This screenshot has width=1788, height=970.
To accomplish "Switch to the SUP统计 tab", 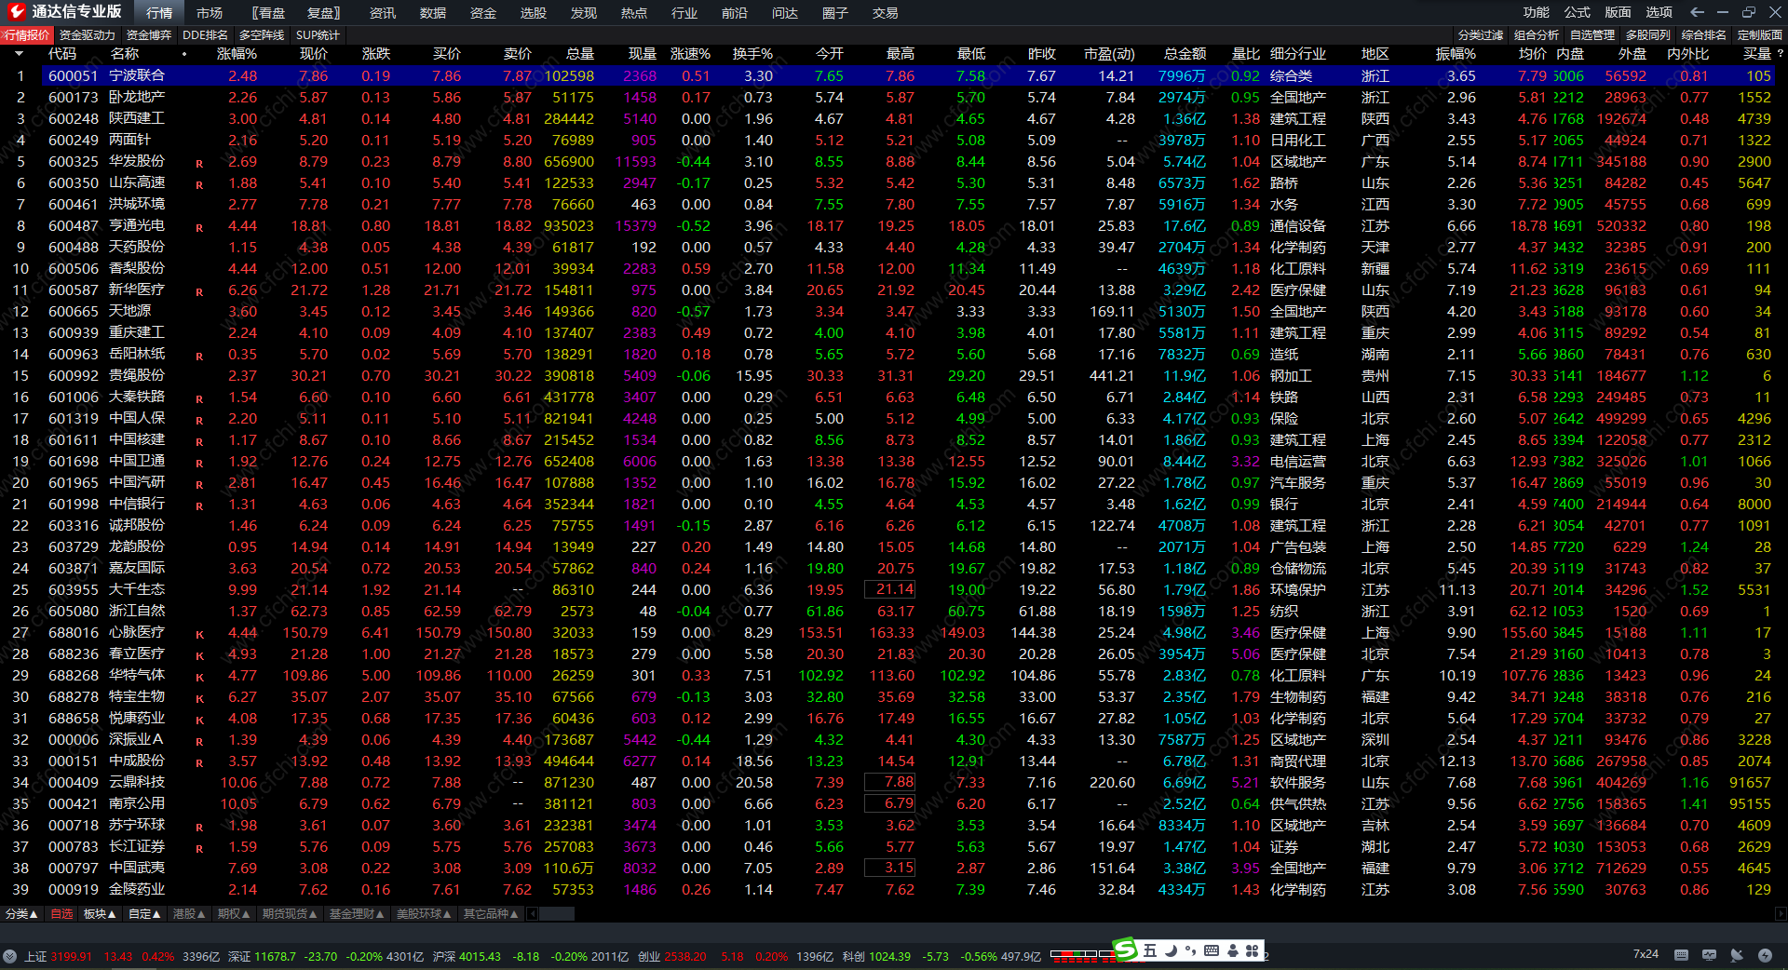I will [x=318, y=35].
